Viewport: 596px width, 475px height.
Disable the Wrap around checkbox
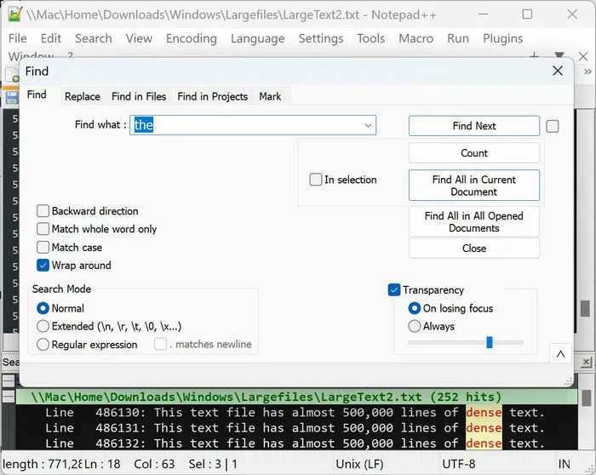coord(43,266)
